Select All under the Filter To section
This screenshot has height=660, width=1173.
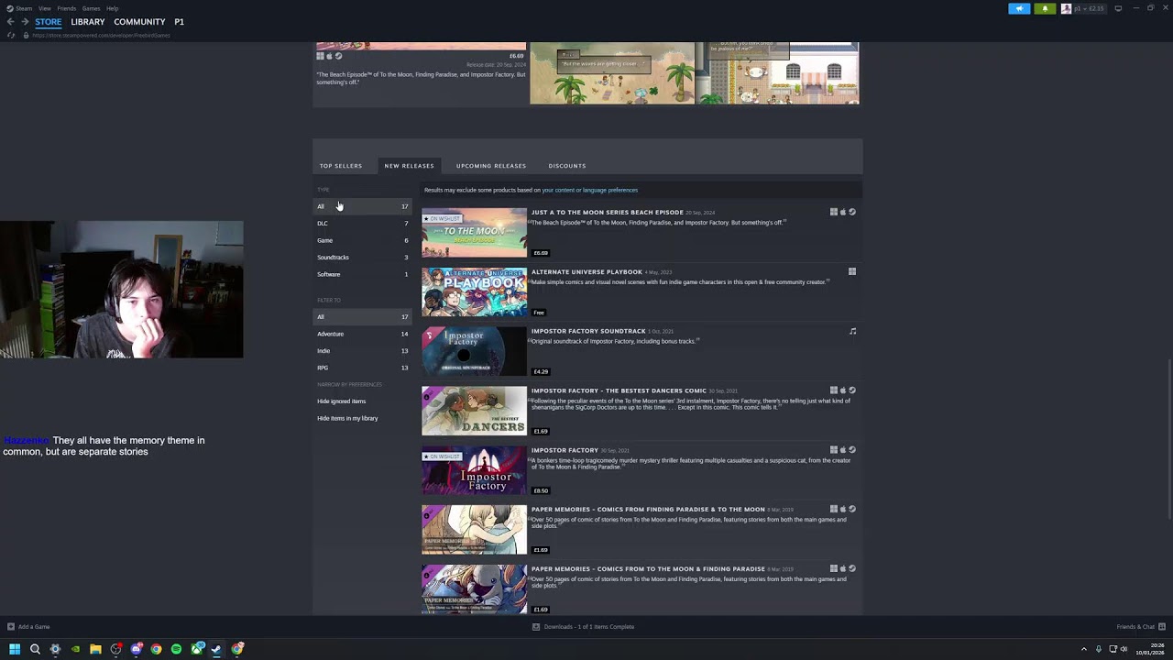click(x=363, y=317)
